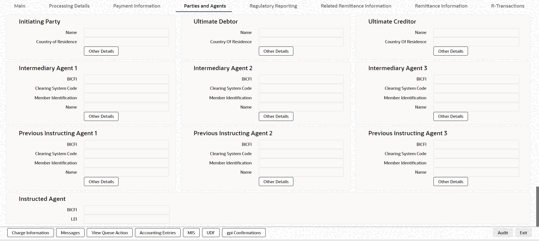Click Previous Instructing Agent 1 Name field
The width and height of the screenshot is (539, 241).
pyautogui.click(x=126, y=172)
